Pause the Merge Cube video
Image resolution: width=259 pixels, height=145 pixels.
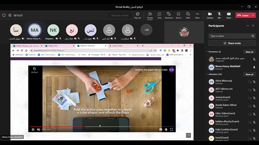(33, 130)
